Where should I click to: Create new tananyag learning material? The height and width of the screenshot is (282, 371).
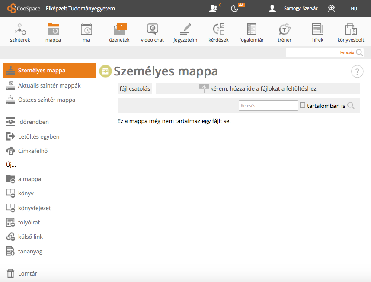[x=24, y=251]
